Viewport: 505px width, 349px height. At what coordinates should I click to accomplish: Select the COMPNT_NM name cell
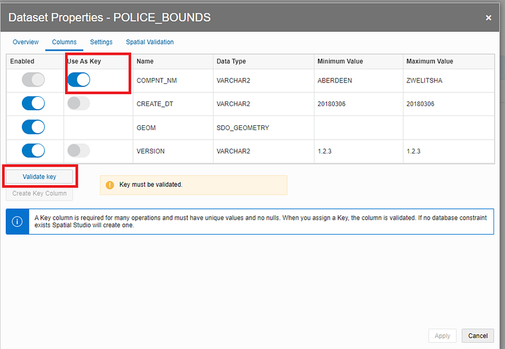pyautogui.click(x=173, y=81)
